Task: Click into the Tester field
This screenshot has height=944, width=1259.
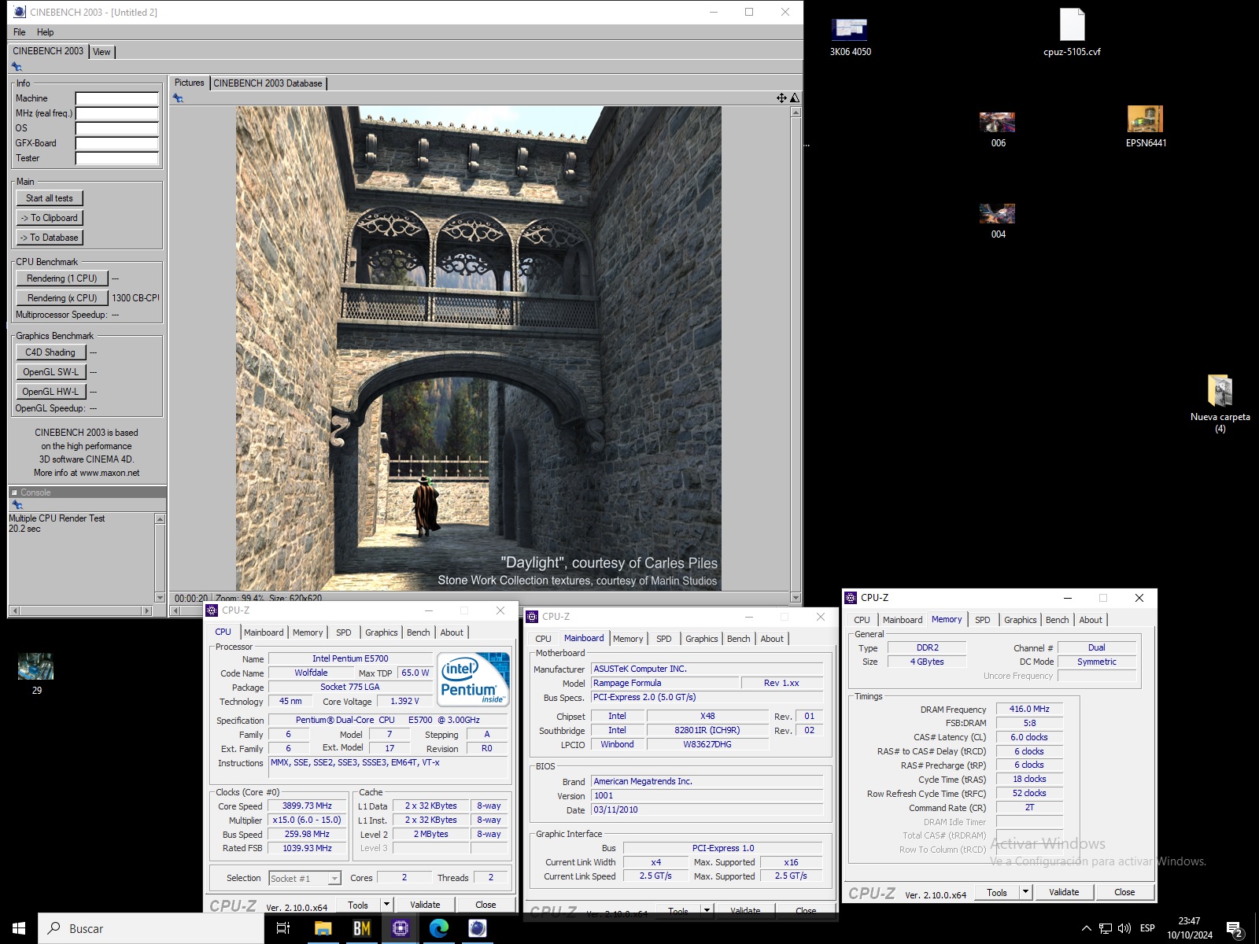Action: coord(117,158)
